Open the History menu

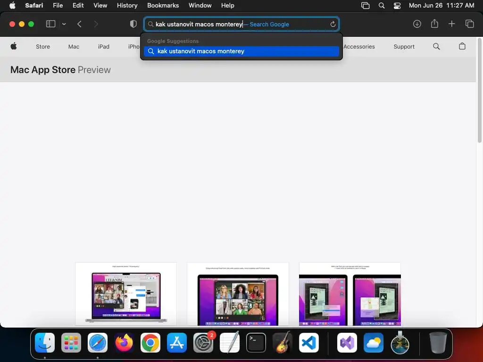127,6
